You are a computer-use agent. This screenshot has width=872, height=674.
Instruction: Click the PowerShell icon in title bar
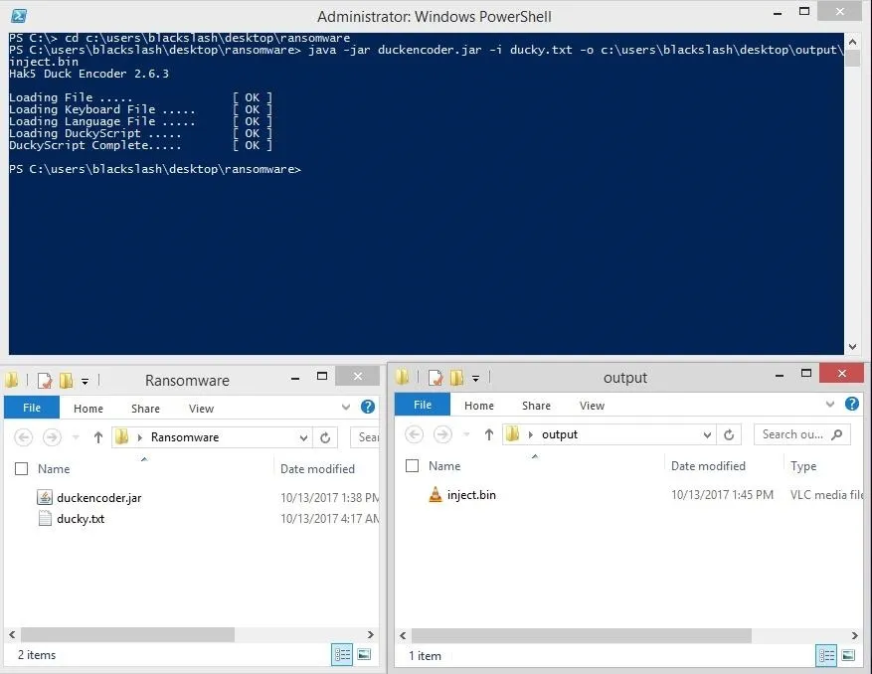[19, 16]
